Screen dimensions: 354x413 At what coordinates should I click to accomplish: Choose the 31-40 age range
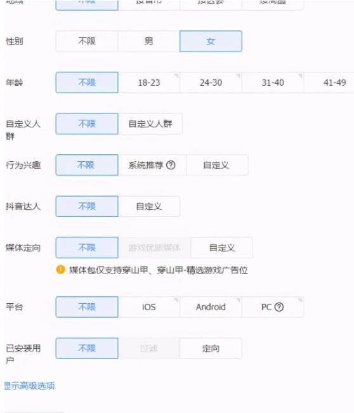click(x=273, y=82)
